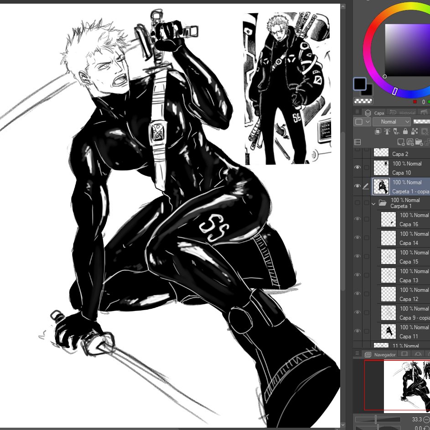Open the sub view tab beside Navegador

pos(404,354)
